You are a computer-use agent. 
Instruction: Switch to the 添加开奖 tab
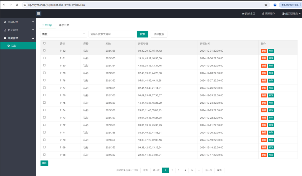click(x=64, y=25)
